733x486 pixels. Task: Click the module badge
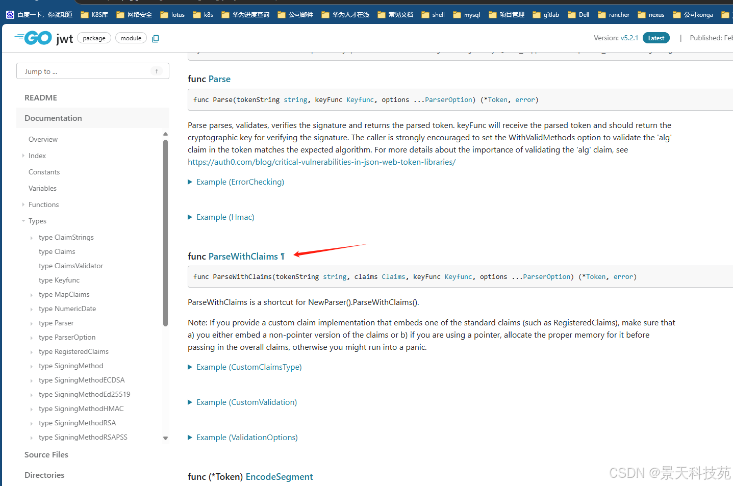click(x=131, y=38)
